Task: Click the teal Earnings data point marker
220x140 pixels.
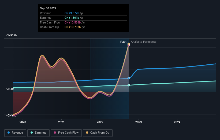Action: click(x=129, y=85)
